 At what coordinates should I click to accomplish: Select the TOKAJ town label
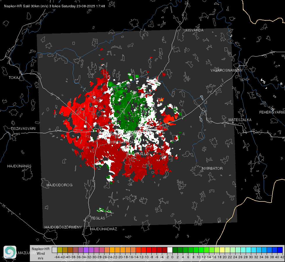point(14,78)
